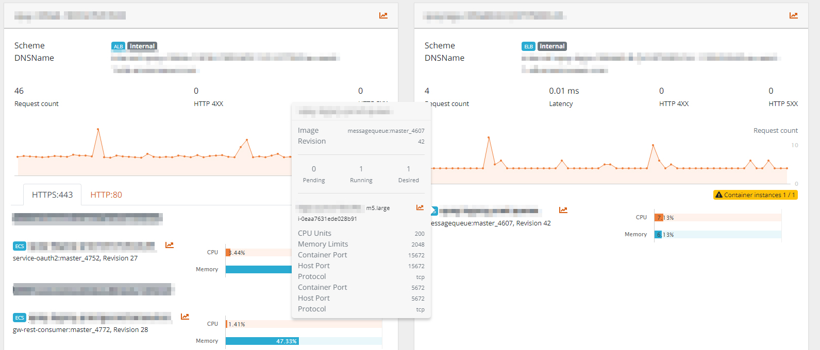The image size is (820, 350).
Task: Click the 0.01 ms latency value
Action: point(564,91)
